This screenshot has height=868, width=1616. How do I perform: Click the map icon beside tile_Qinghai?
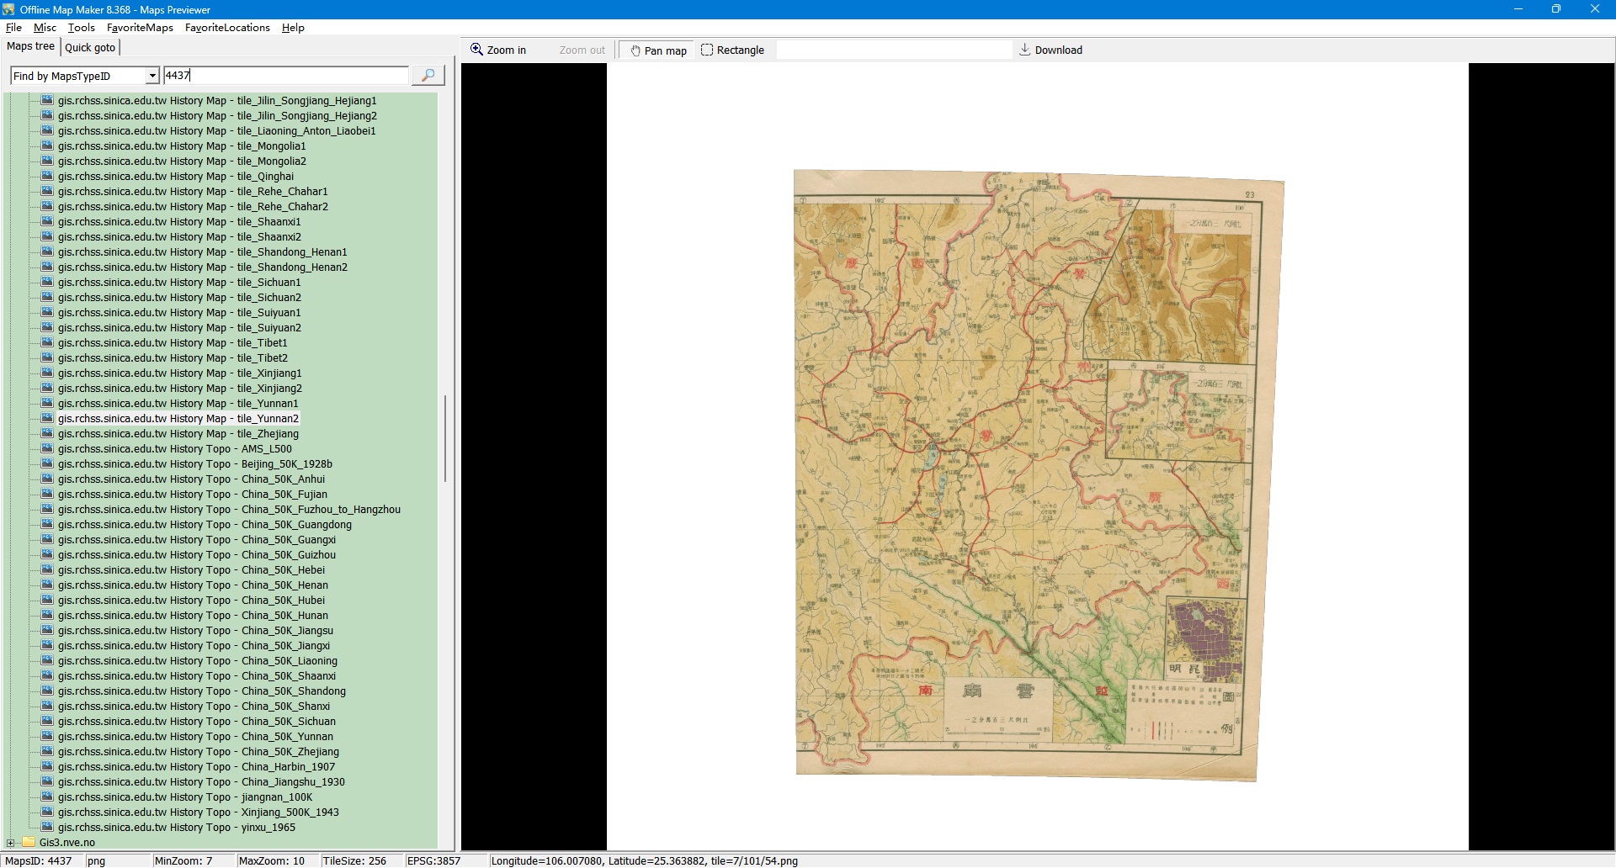point(47,177)
